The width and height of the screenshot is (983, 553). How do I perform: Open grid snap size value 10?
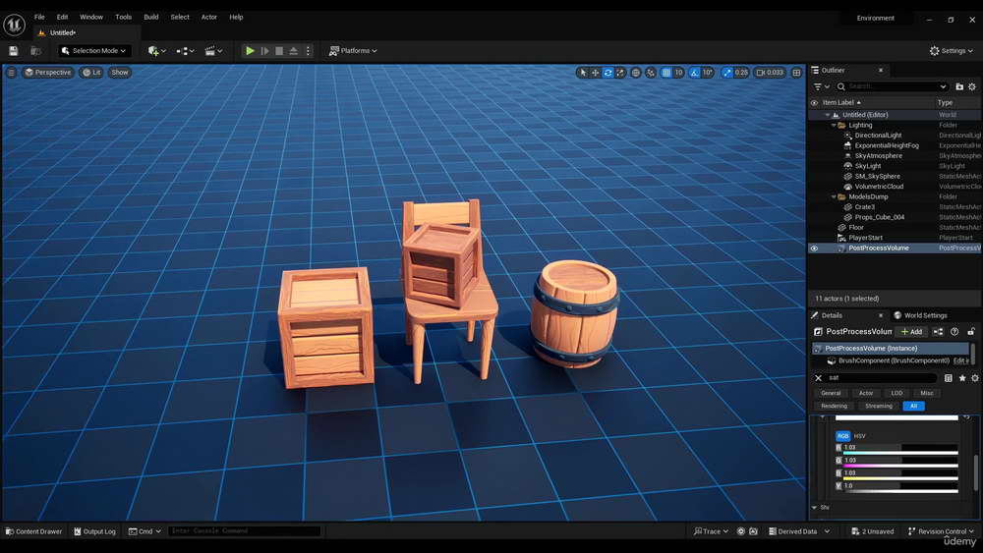coord(678,73)
